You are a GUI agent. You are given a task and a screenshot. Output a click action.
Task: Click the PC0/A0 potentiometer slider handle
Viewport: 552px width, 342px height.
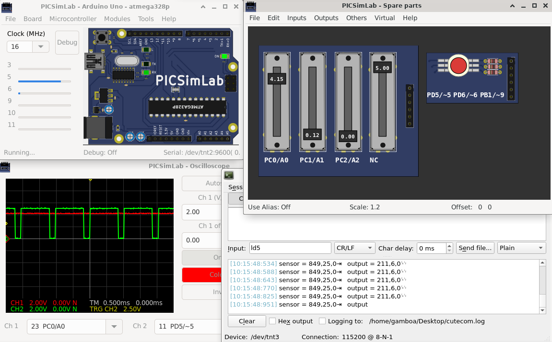277,78
